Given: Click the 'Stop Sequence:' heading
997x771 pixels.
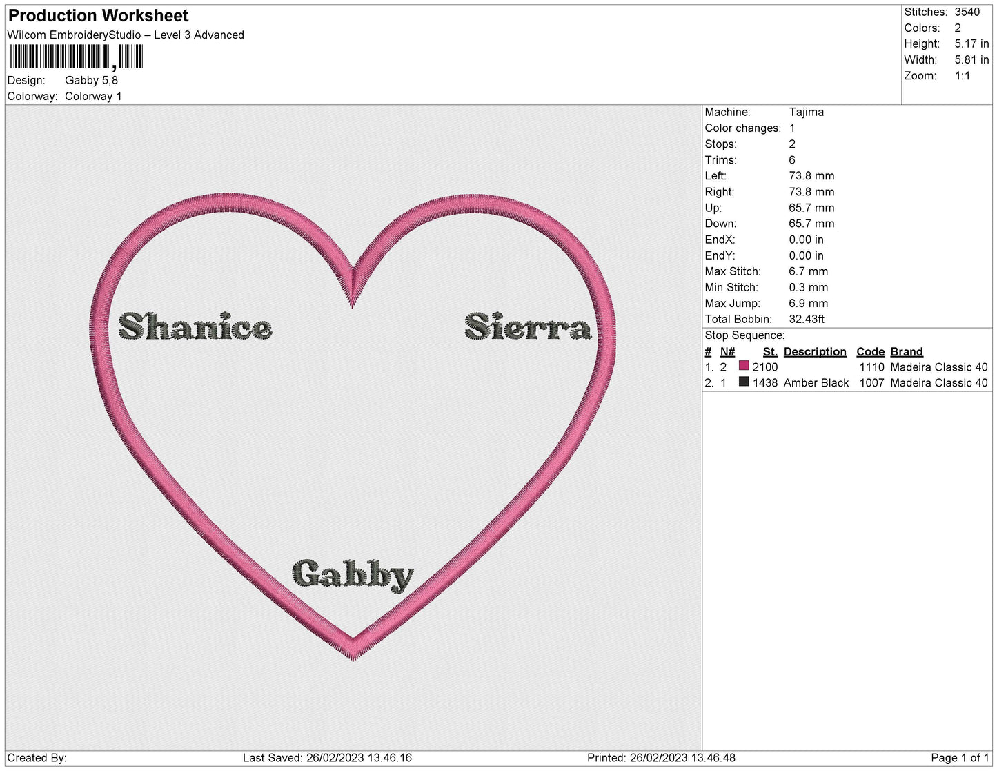Looking at the screenshot, I should click(x=744, y=335).
